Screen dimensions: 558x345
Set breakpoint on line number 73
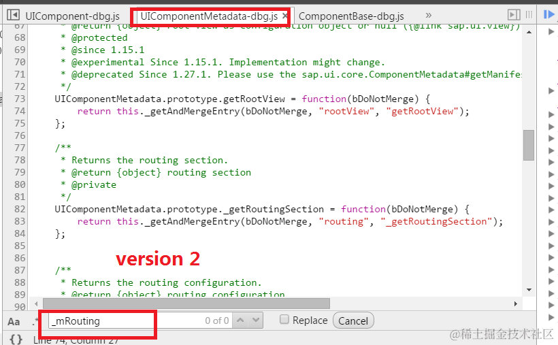[x=20, y=99]
